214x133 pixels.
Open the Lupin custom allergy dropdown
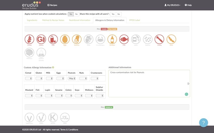click(49, 95)
